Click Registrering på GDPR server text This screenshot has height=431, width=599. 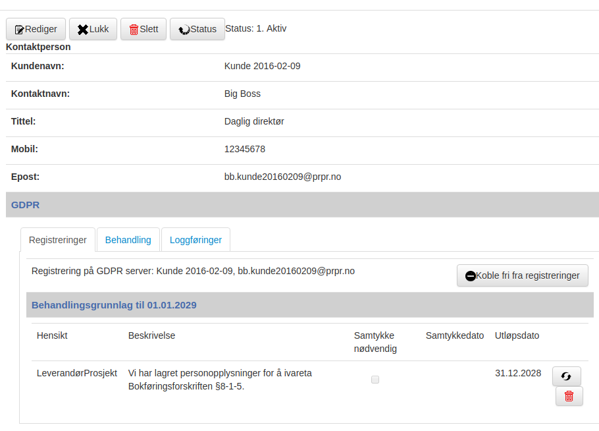[193, 271]
